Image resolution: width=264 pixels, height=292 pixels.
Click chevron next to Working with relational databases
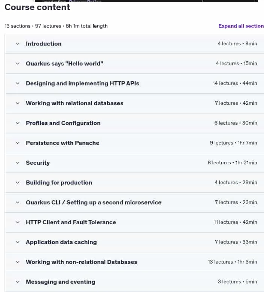click(18, 103)
